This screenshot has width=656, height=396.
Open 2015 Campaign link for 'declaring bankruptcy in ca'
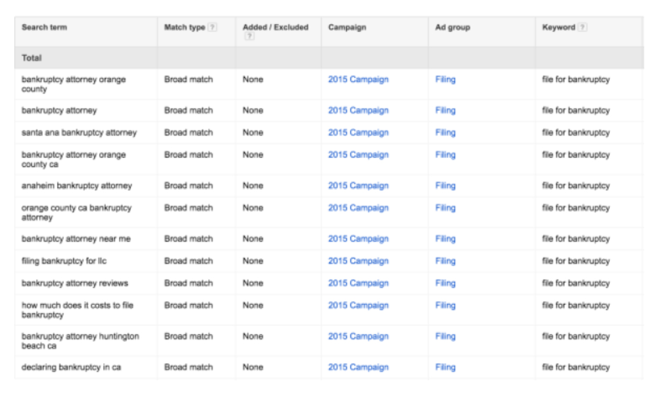coord(358,367)
